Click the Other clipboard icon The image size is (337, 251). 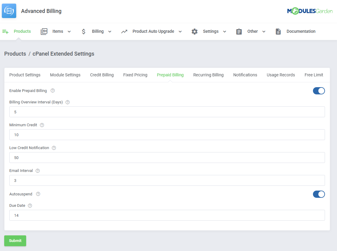[x=239, y=32]
